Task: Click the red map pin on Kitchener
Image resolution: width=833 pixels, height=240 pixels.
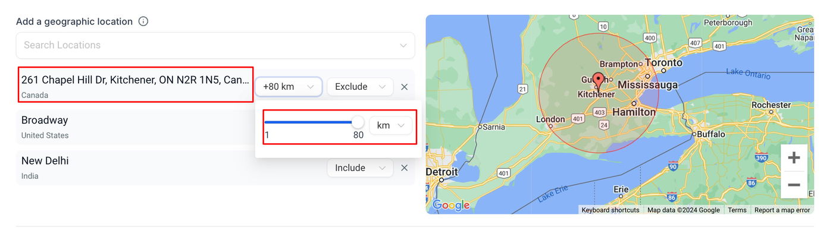Action: 599,80
